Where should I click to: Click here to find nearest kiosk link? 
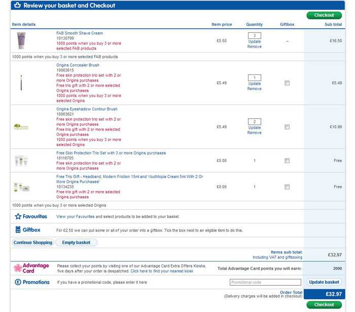point(162,271)
